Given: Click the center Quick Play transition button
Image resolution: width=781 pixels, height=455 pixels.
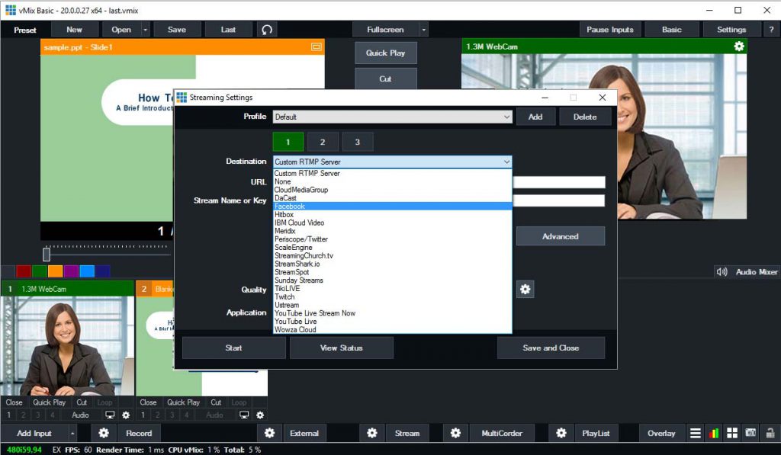Looking at the screenshot, I should pyautogui.click(x=385, y=53).
